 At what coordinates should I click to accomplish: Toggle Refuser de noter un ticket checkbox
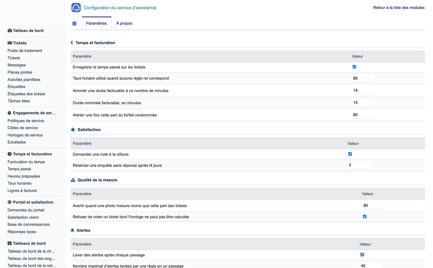click(x=365, y=216)
